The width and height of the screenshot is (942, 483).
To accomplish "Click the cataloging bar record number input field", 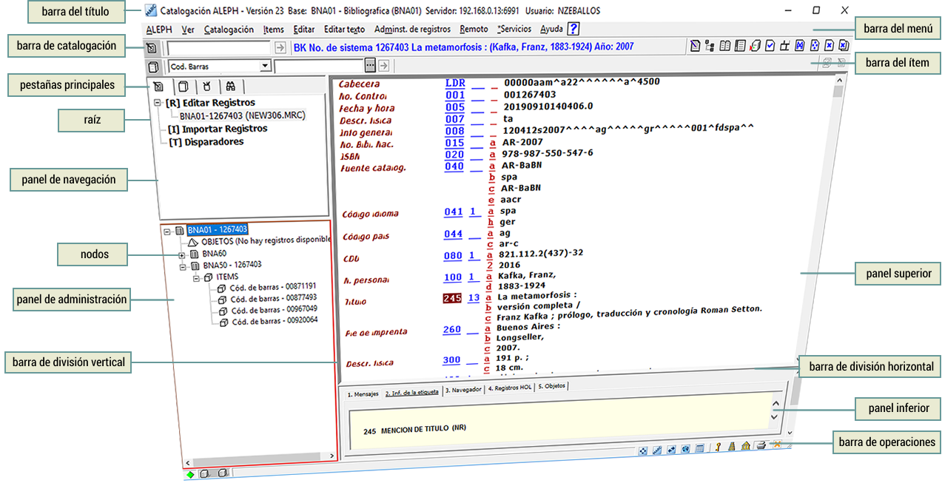I will pyautogui.click(x=219, y=48).
